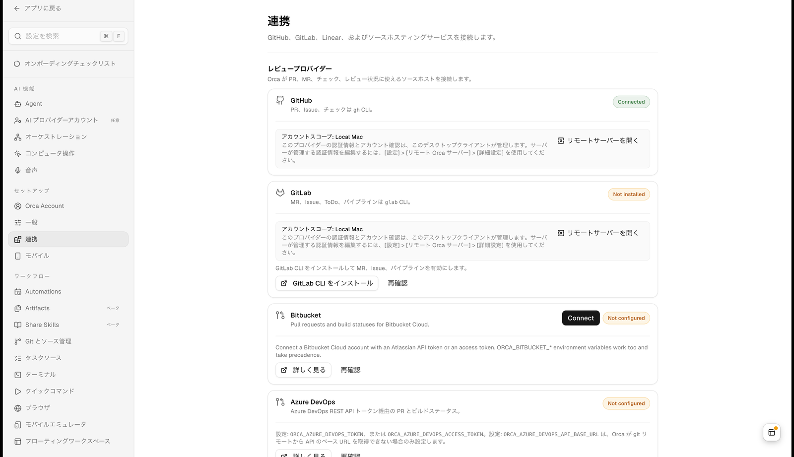Image resolution: width=794 pixels, height=457 pixels.
Task: Click the Git とソース管理 branch icon
Action: [18, 341]
